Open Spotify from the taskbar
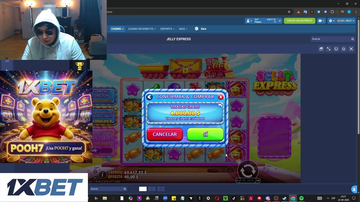 [x=301, y=198]
